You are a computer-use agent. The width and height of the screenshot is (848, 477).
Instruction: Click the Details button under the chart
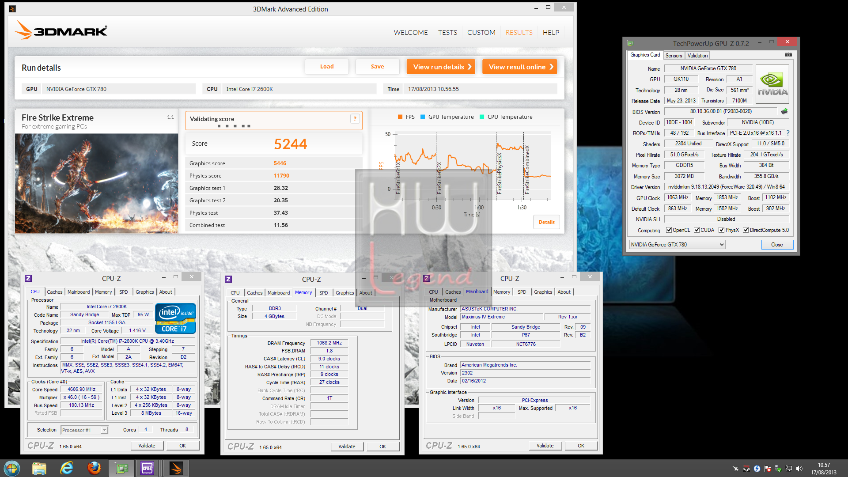coord(546,222)
